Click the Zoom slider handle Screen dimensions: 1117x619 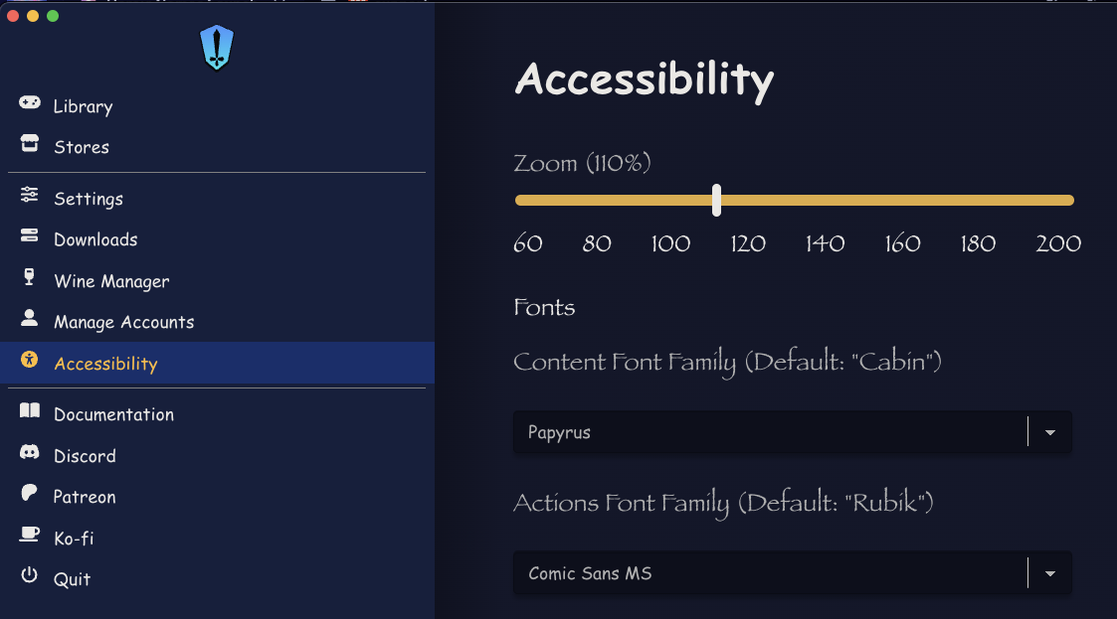coord(716,200)
